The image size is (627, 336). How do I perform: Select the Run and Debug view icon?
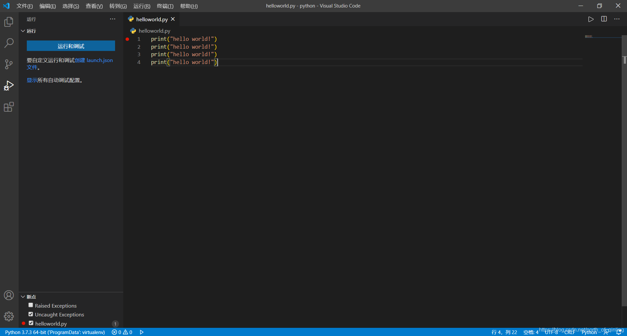pos(9,86)
